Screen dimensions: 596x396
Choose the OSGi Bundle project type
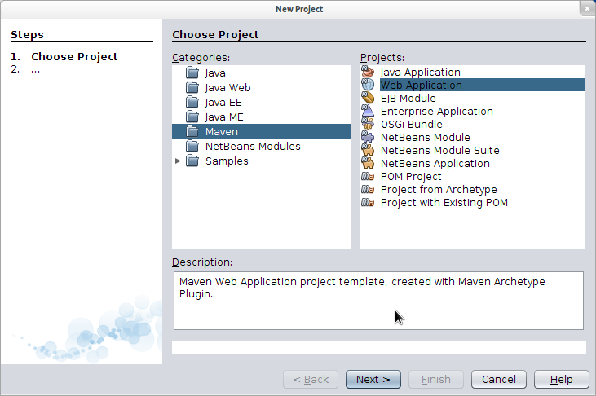[x=412, y=125]
